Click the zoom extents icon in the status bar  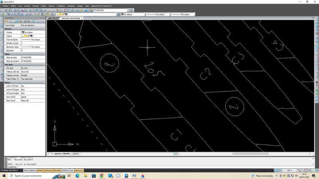click(306, 171)
